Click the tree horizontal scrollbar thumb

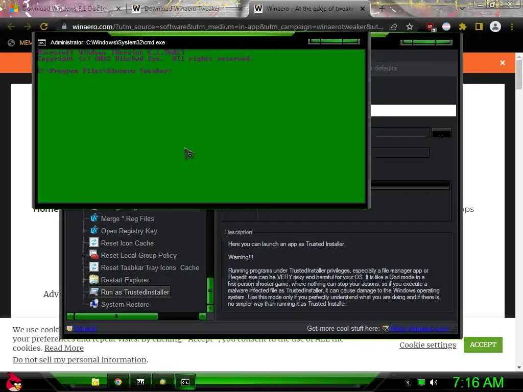(116, 316)
